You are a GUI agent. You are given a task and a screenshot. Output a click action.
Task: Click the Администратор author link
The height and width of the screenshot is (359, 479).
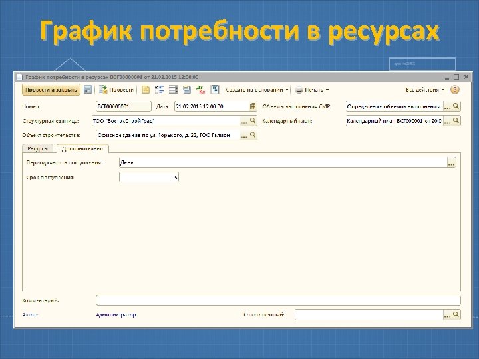[116, 314]
